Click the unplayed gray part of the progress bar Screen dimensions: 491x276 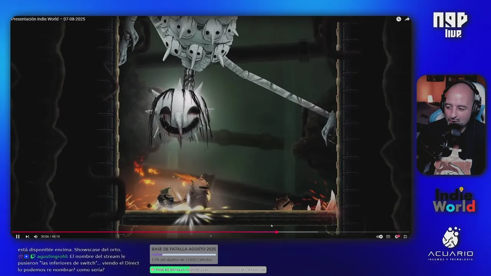[x=343, y=232]
